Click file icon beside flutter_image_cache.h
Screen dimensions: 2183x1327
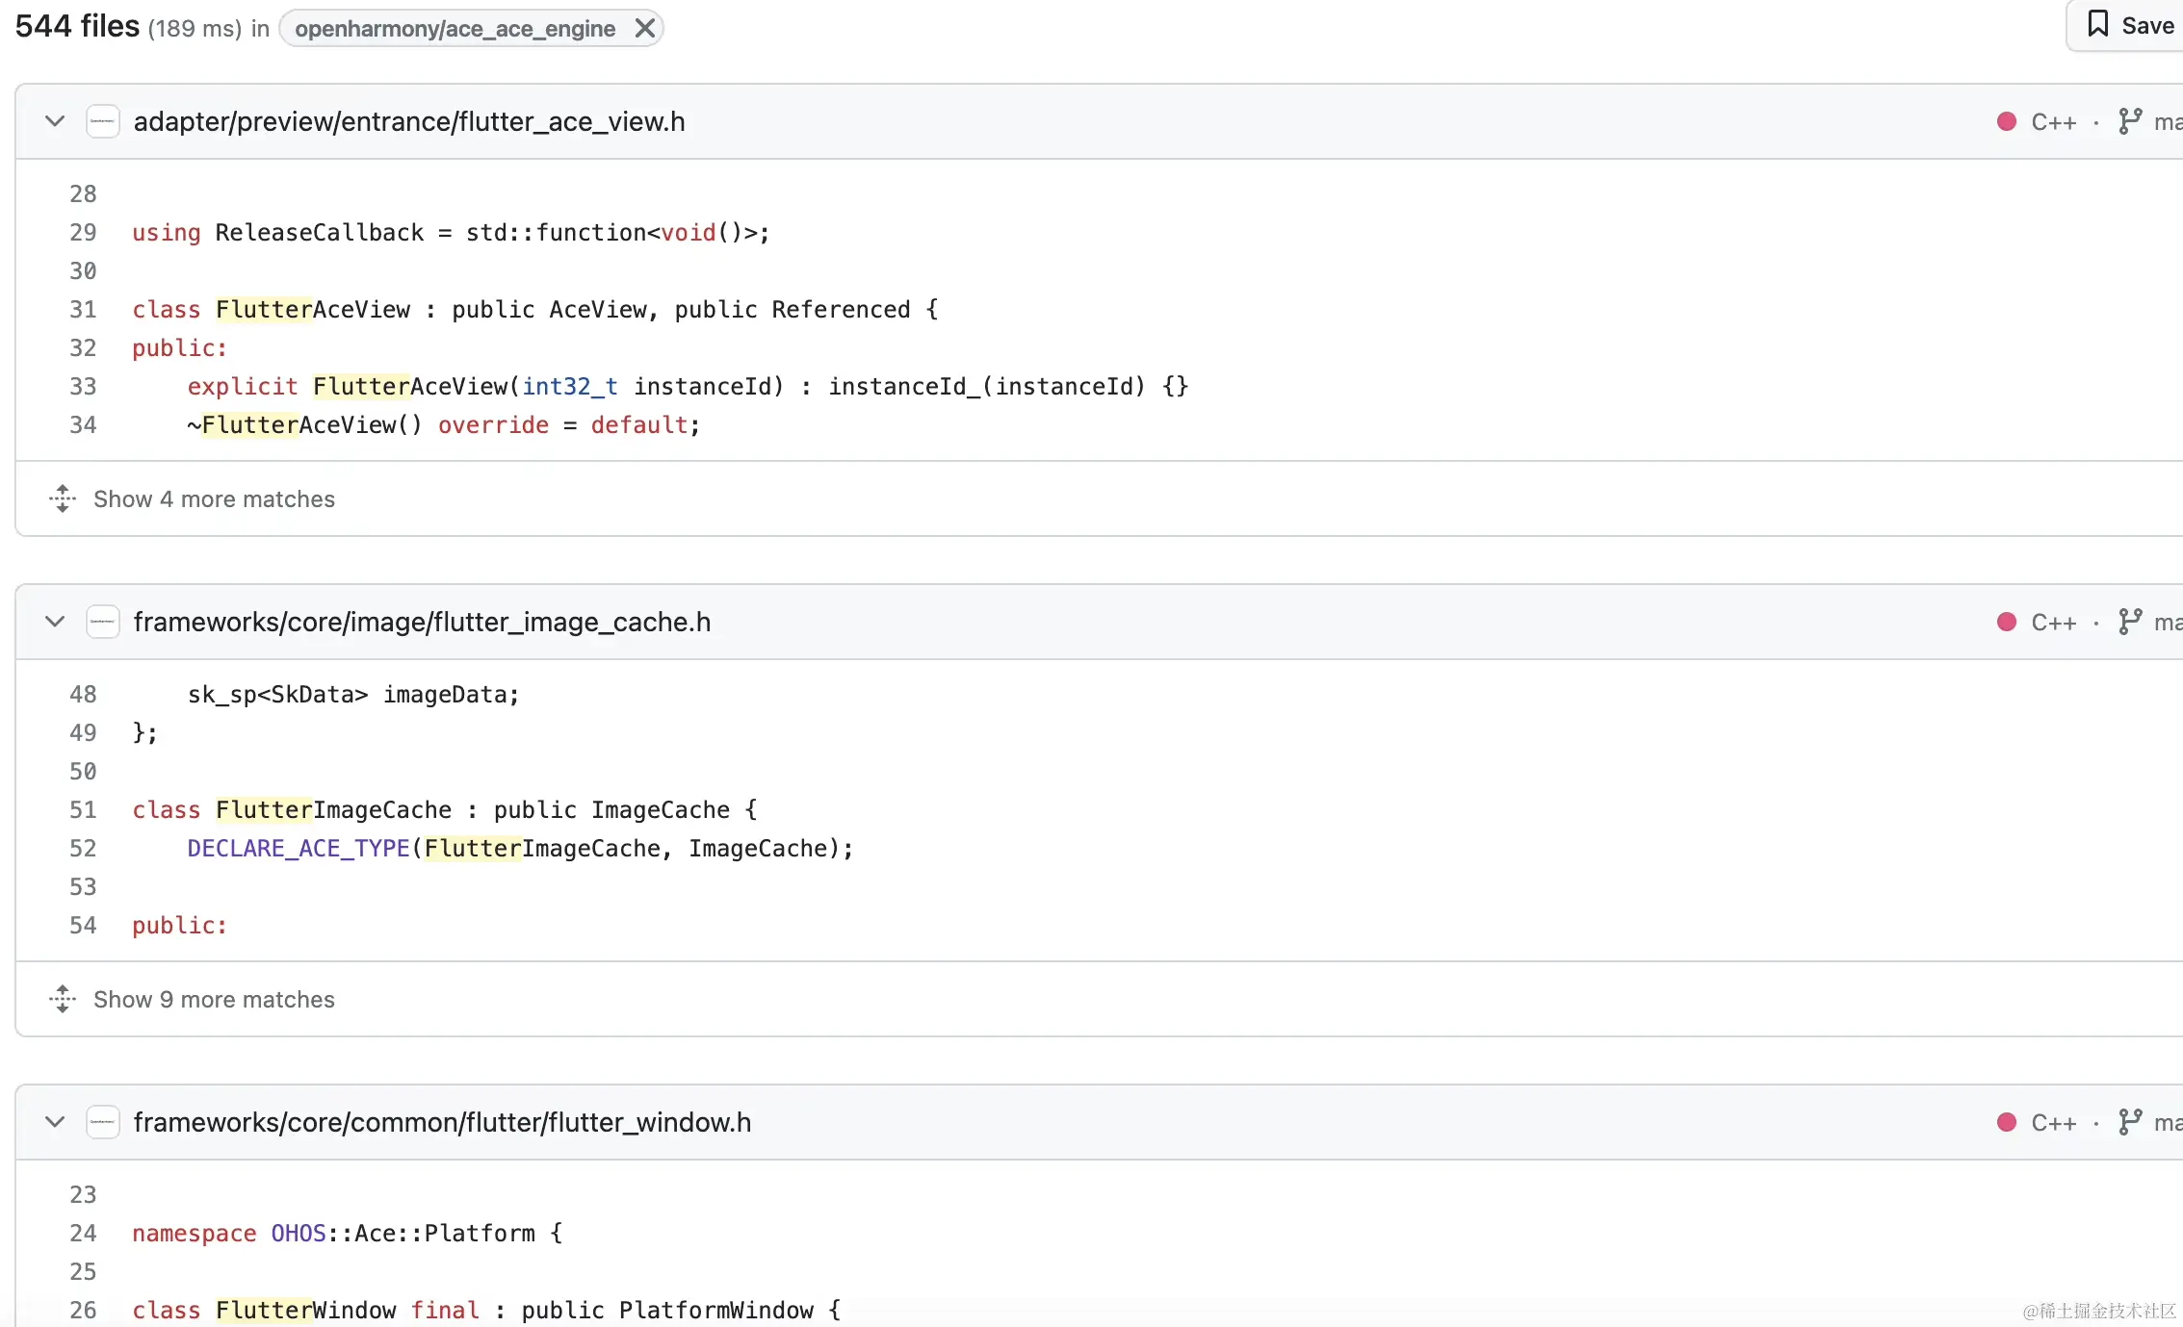(x=102, y=622)
